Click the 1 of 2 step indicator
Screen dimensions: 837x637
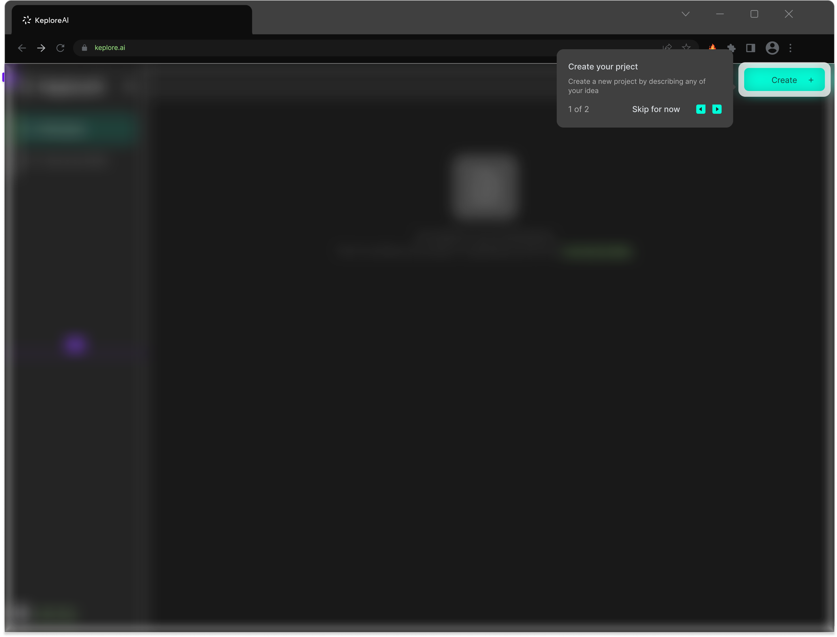coord(578,109)
